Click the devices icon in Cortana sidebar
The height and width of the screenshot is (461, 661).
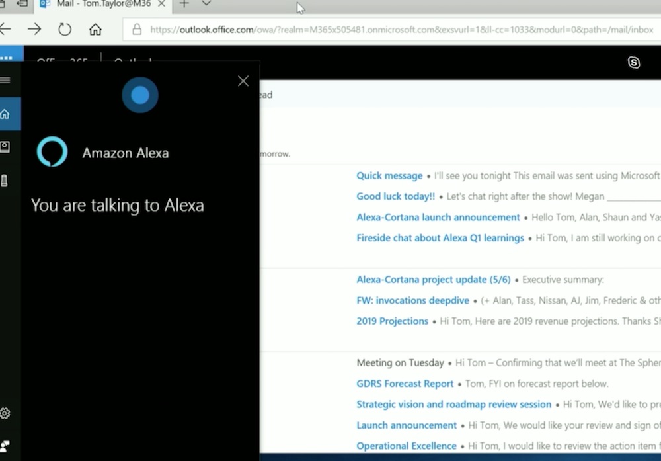coord(6,179)
